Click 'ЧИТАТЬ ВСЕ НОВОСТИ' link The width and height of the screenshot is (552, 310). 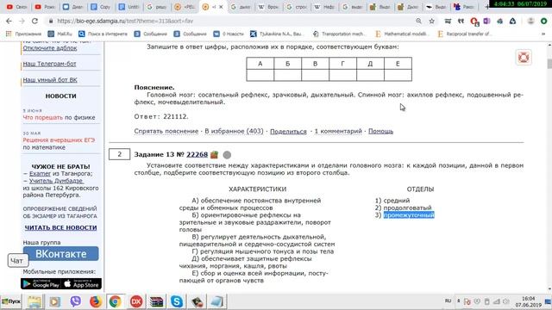coord(60,227)
